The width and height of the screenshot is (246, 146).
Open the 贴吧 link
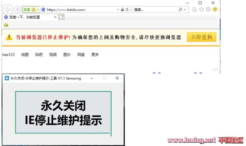pos(39,55)
